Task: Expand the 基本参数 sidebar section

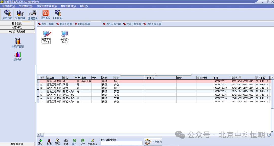Action: click(17, 23)
